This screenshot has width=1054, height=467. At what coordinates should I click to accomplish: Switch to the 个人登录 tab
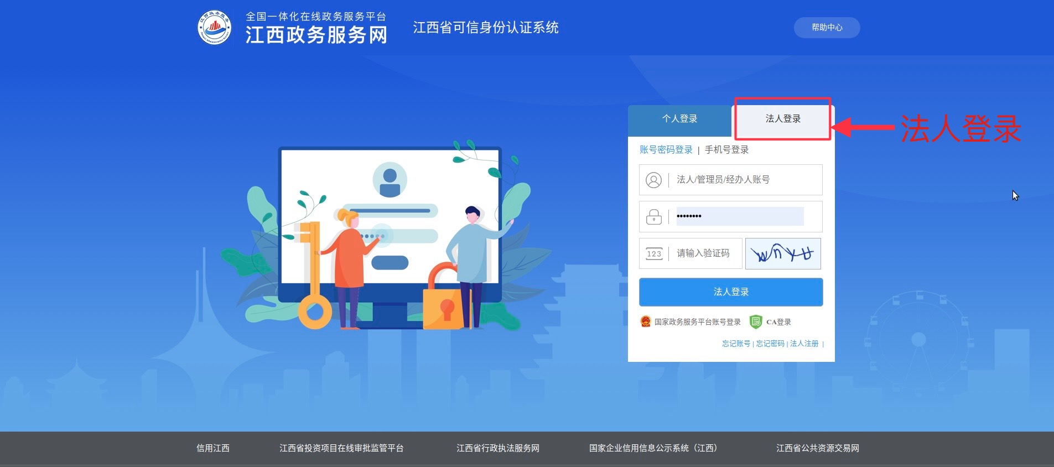click(x=679, y=119)
